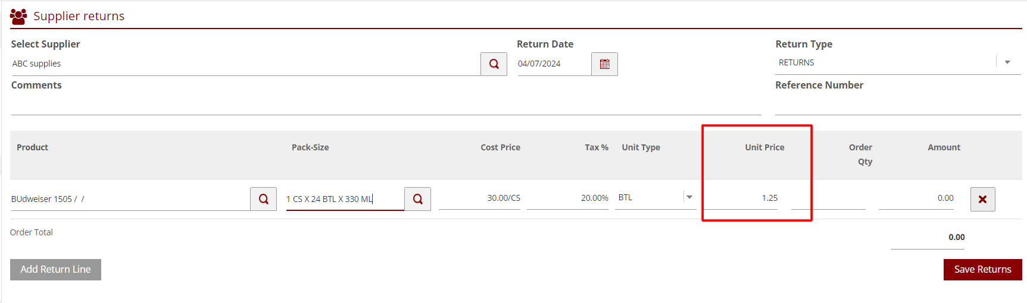The height and width of the screenshot is (303, 1027).
Task: Click the Cost Price field showing 30.00/CS
Action: point(479,198)
